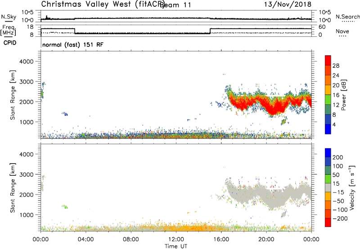Image resolution: width=360 pixels, height=249 pixels.
Task: Click the '4000' tick in the power panel
Action: [x=27, y=62]
